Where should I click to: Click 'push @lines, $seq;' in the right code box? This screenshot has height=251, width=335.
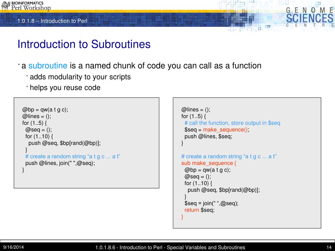point(208,136)
